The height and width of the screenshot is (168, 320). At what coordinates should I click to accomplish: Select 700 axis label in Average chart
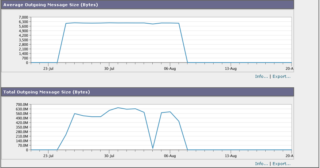tap(25, 58)
